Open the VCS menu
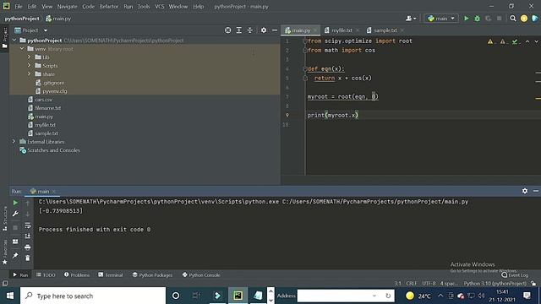The height and width of the screenshot is (304, 541). coord(160,7)
